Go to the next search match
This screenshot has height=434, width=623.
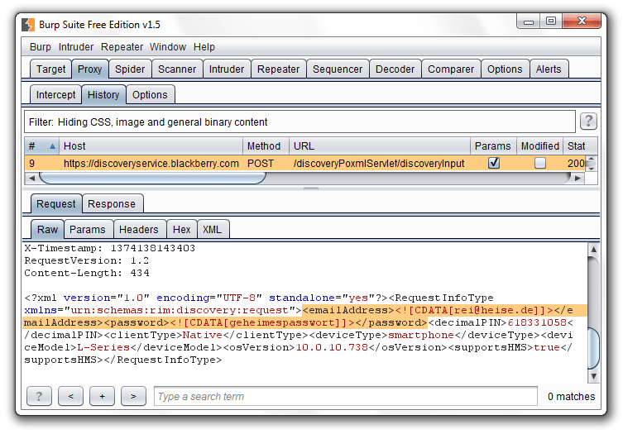(x=133, y=396)
